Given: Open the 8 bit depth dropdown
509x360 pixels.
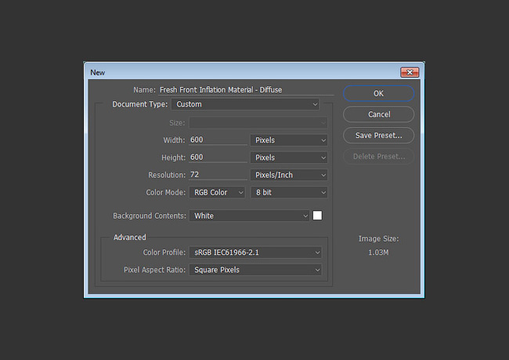Looking at the screenshot, I should point(289,192).
